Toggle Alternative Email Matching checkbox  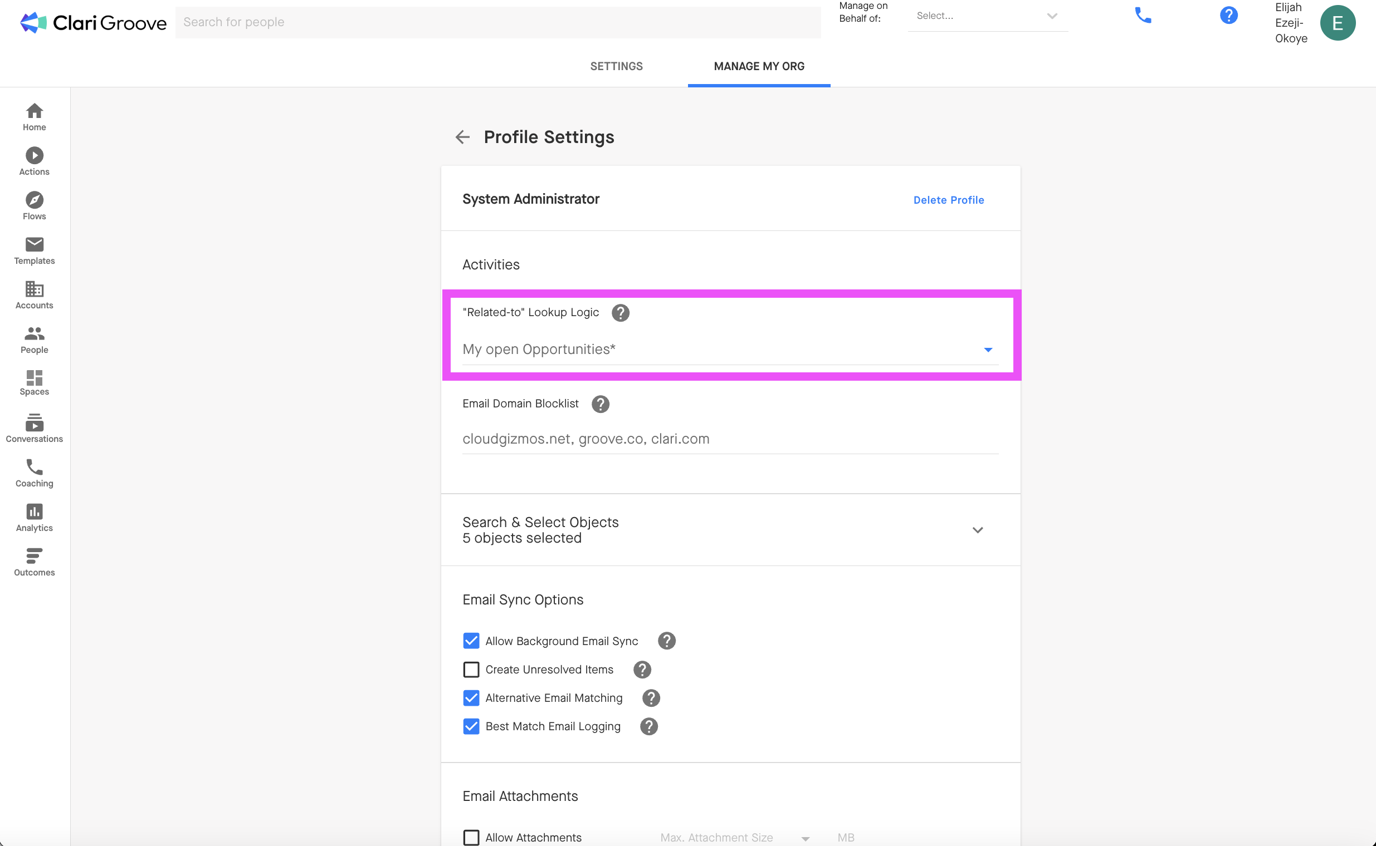471,699
